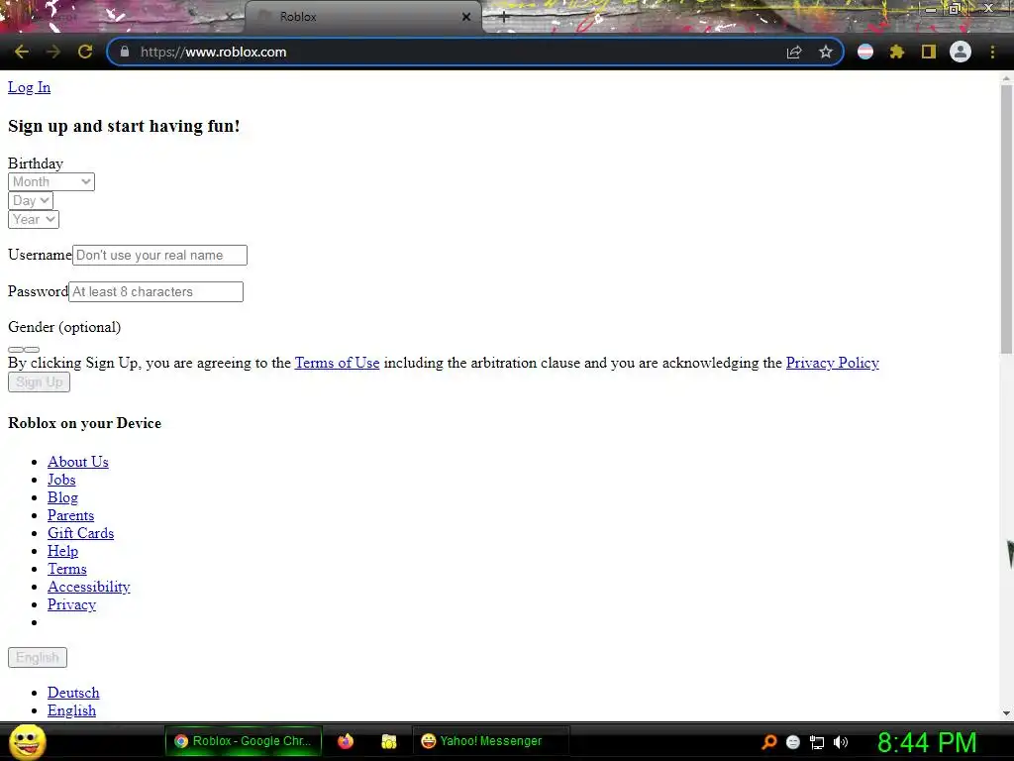Viewport: 1014px width, 761px height.
Task: Open the striped circle extension icon
Action: pos(865,52)
